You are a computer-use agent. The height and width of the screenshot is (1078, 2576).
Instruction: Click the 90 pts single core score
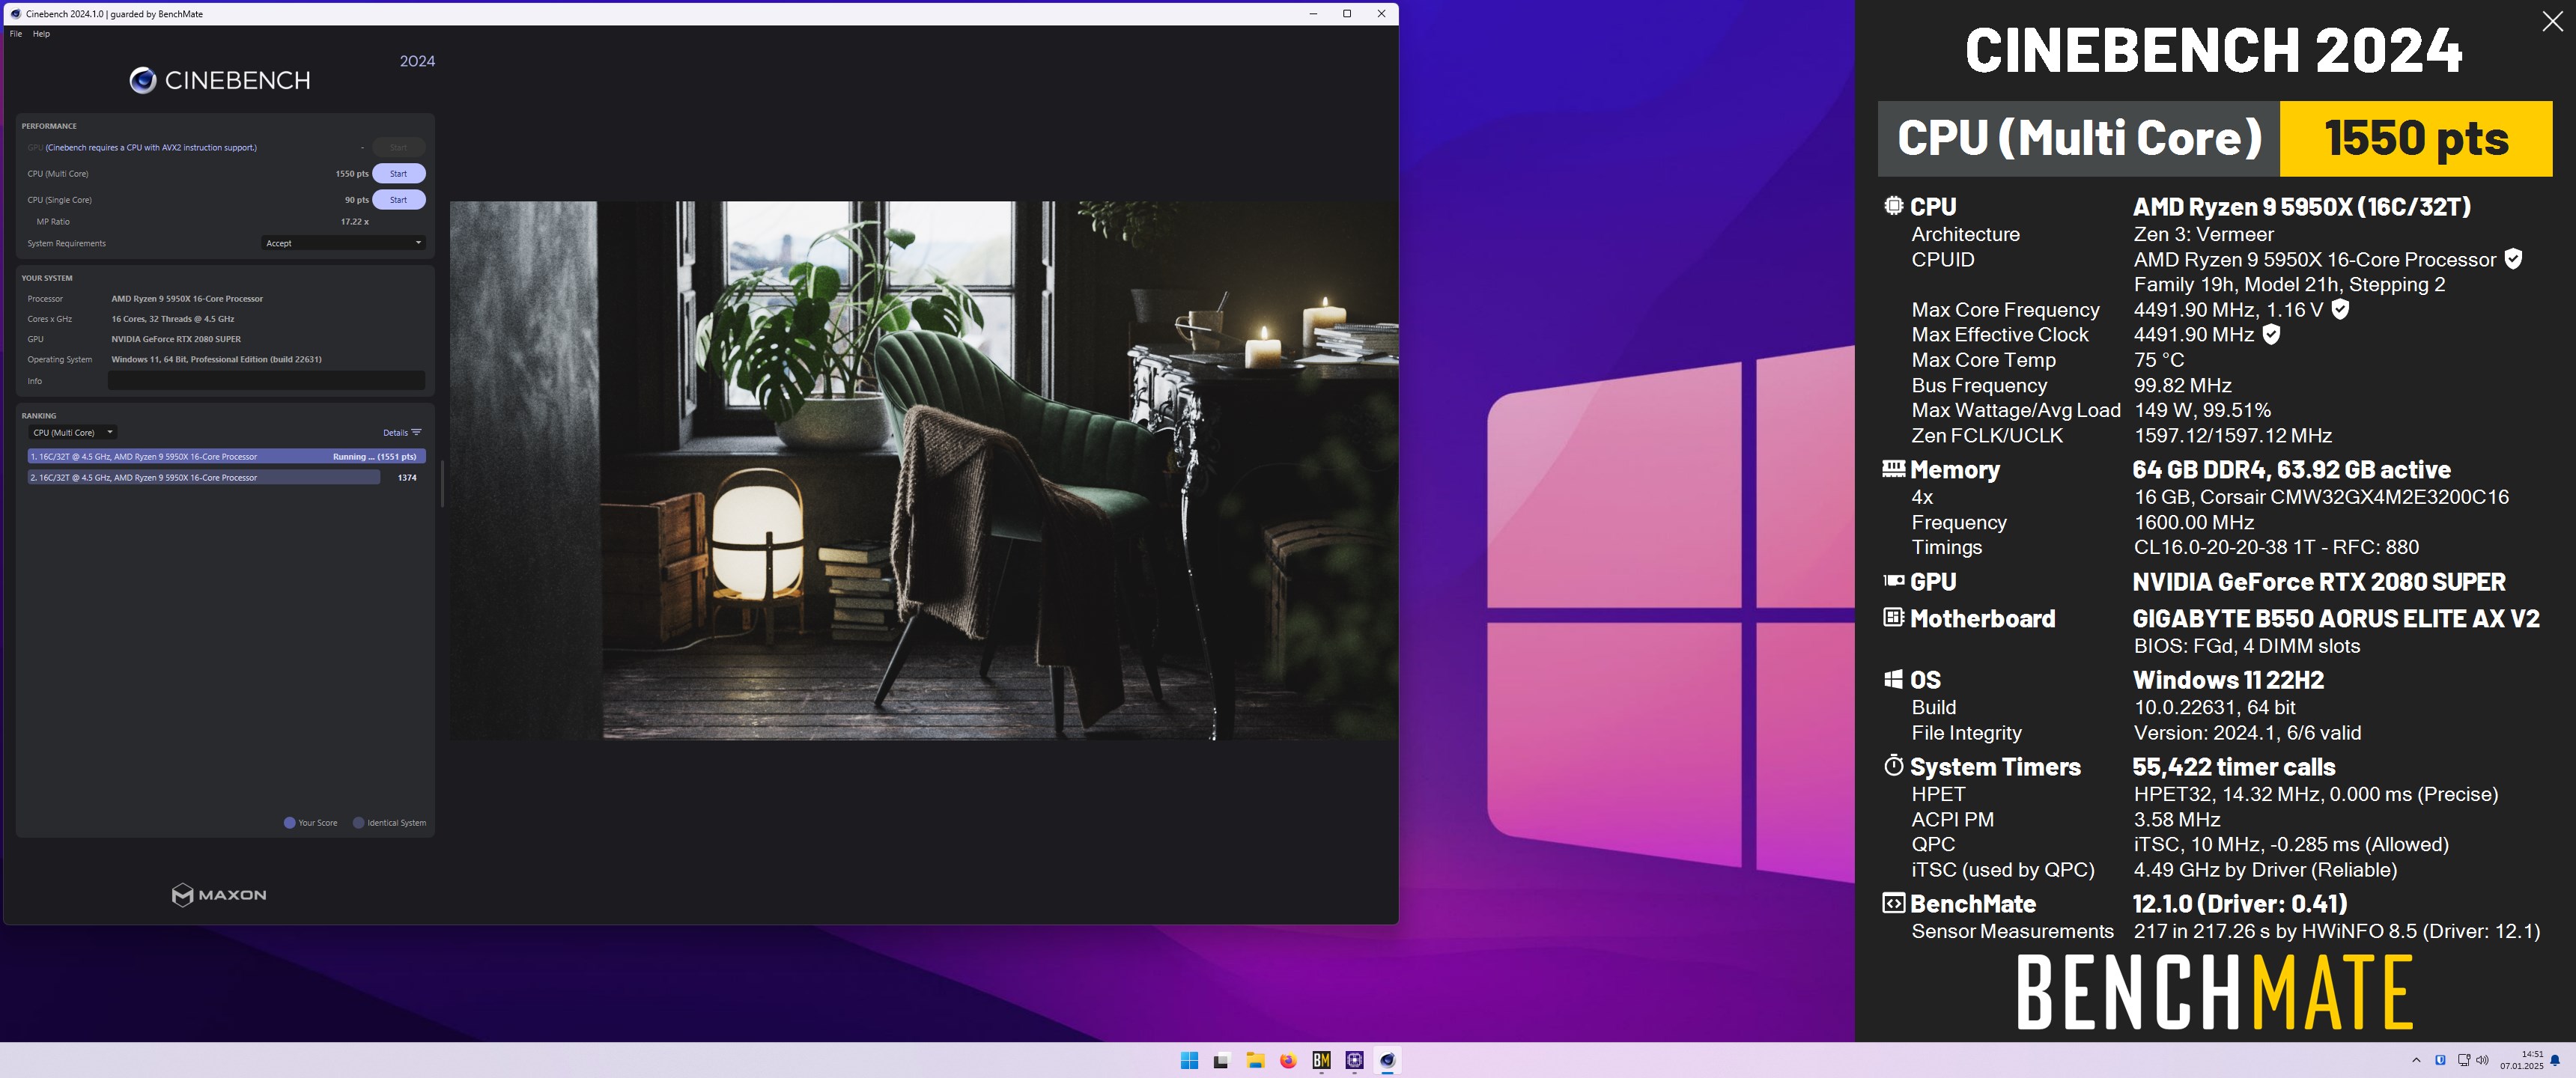click(356, 200)
